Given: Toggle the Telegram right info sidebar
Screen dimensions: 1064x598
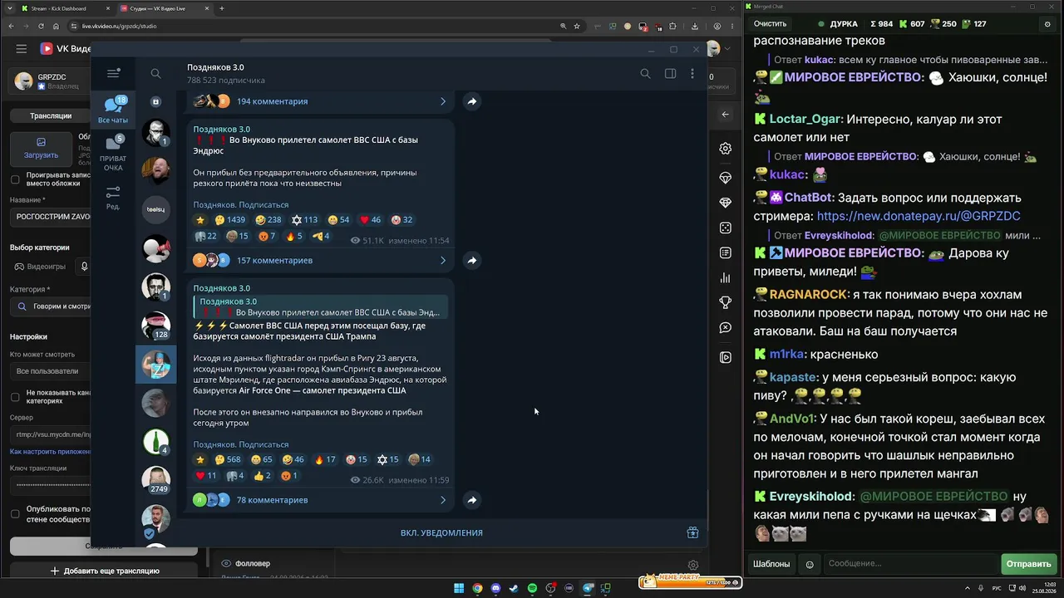Looking at the screenshot, I should pos(670,73).
